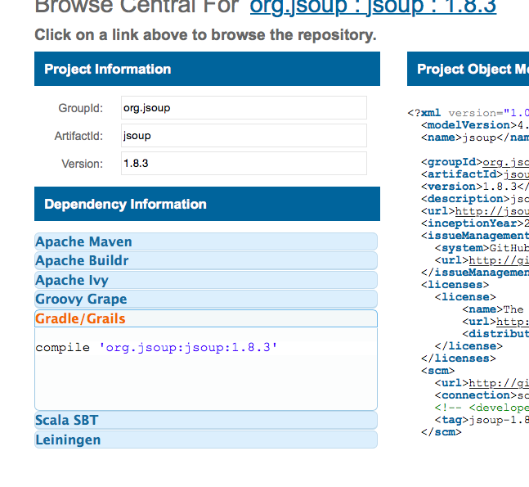The image size is (529, 487).
Task: Open the scm url link in POM
Action: (499, 383)
